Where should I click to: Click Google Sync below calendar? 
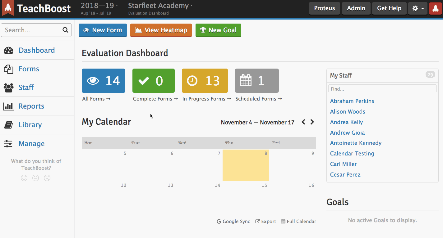(233, 221)
